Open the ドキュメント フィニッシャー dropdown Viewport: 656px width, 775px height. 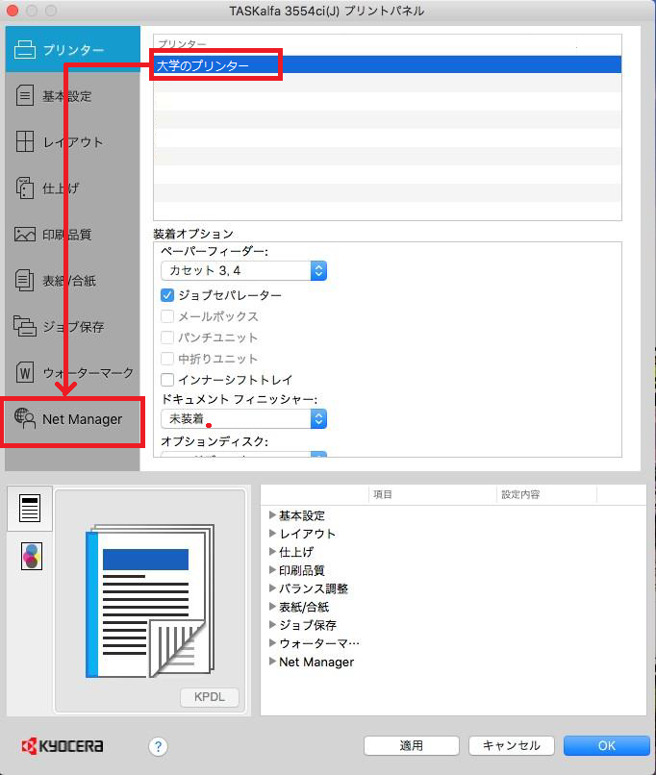(x=243, y=419)
